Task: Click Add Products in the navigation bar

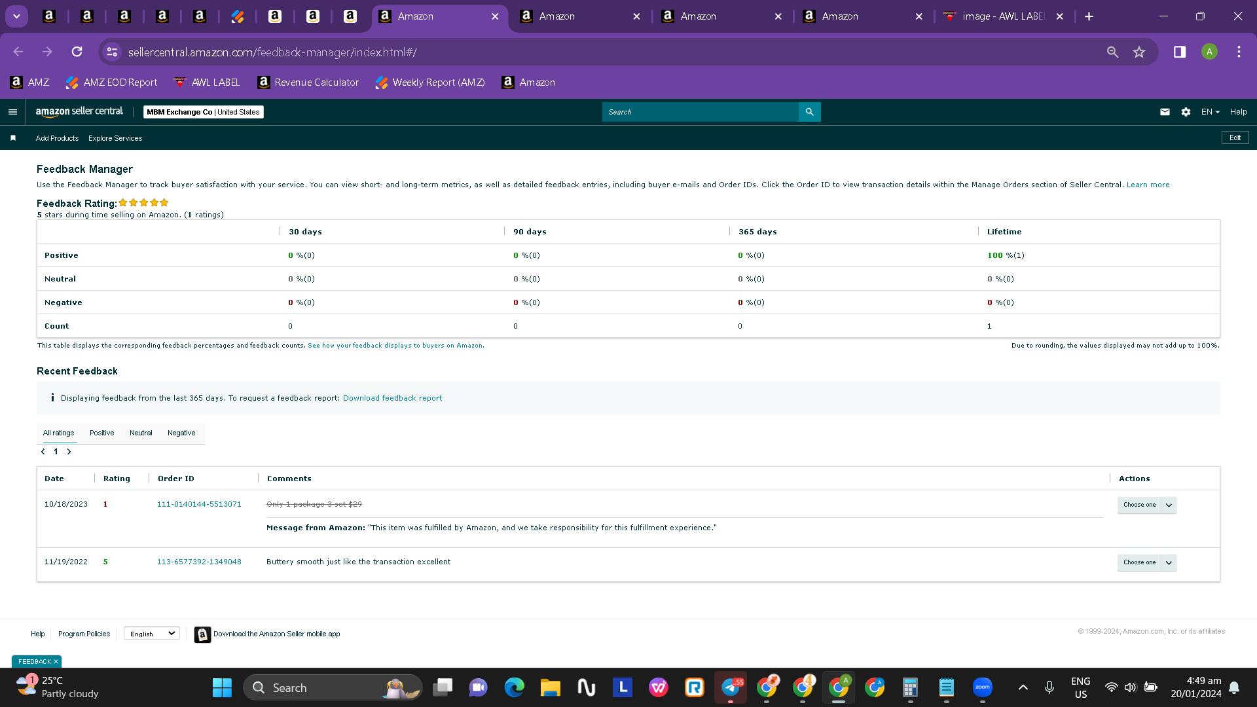Action: pos(57,138)
